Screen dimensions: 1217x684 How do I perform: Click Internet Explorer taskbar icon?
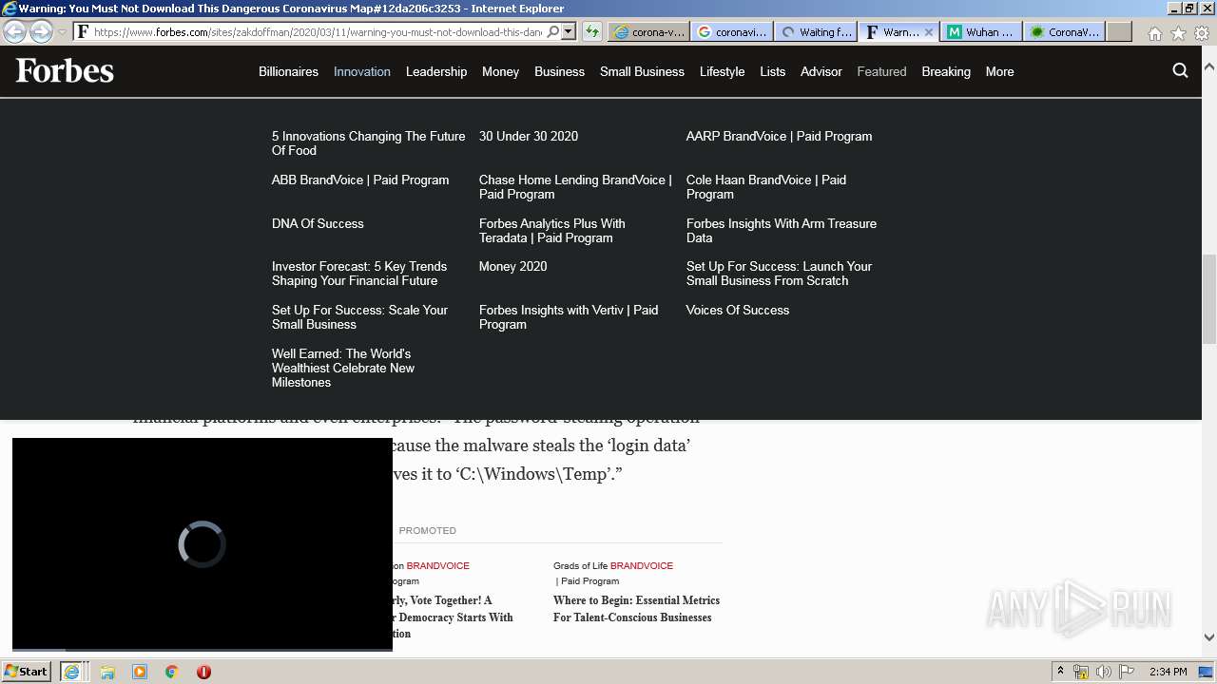point(71,672)
